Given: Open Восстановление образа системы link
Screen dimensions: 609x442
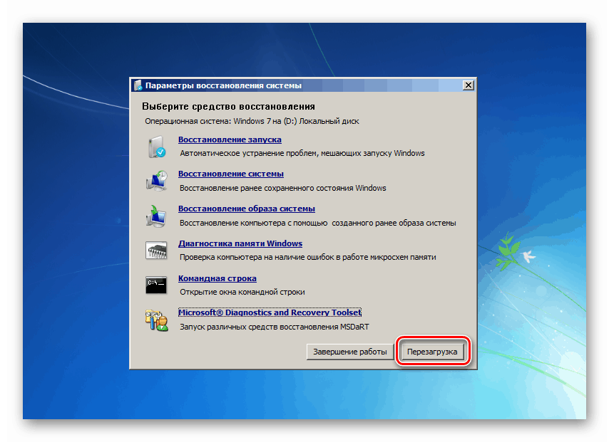Looking at the screenshot, I should pos(247,209).
